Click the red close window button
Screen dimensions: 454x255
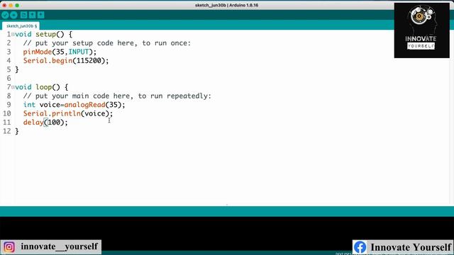pyautogui.click(x=4, y=5)
